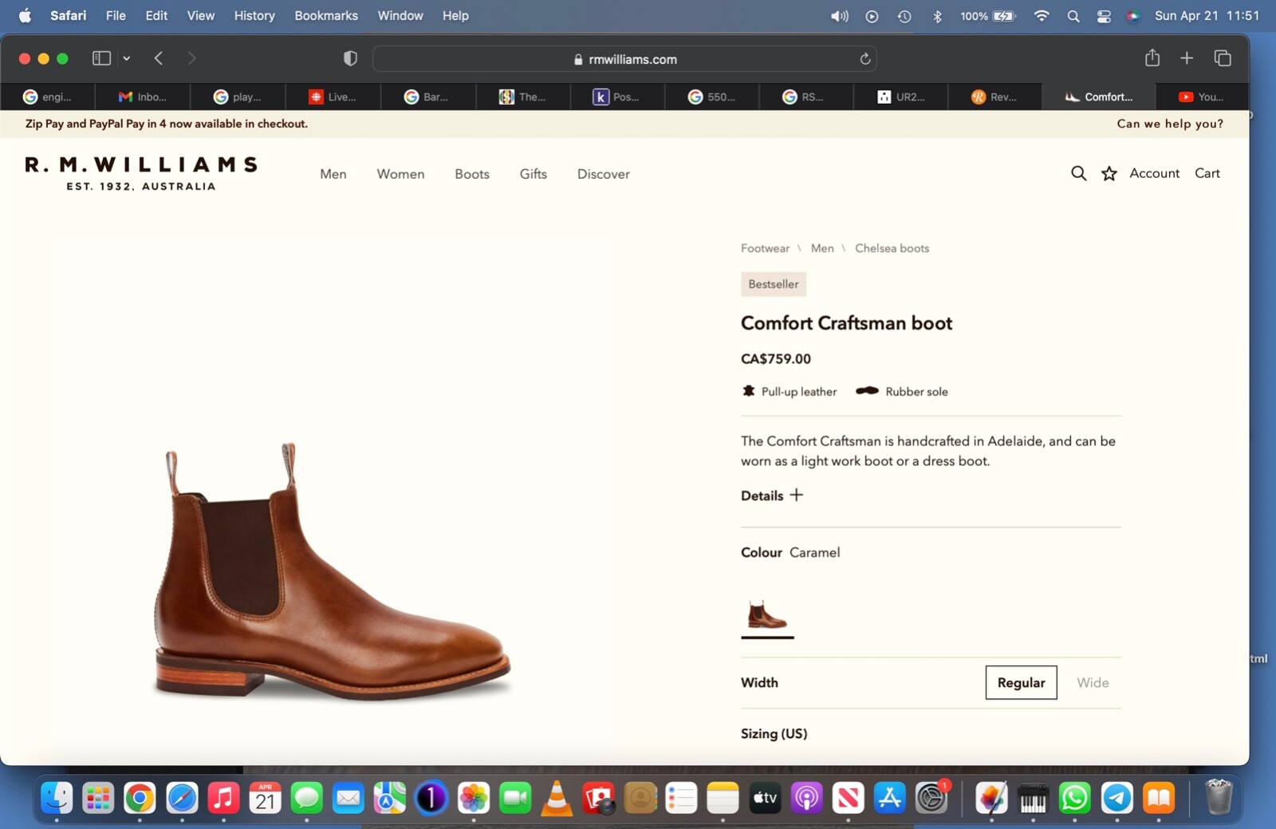Open App Store in Dock
Viewport: 1276px width, 829px height.
click(x=889, y=798)
